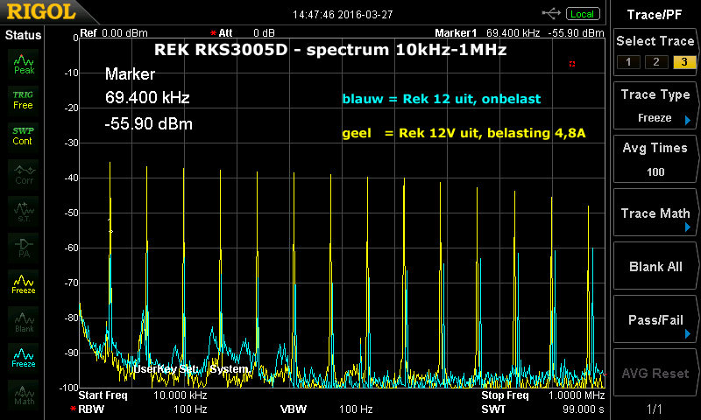701x420 pixels.
Task: Click the cyan trace Freeze icon
Action: click(x=24, y=358)
